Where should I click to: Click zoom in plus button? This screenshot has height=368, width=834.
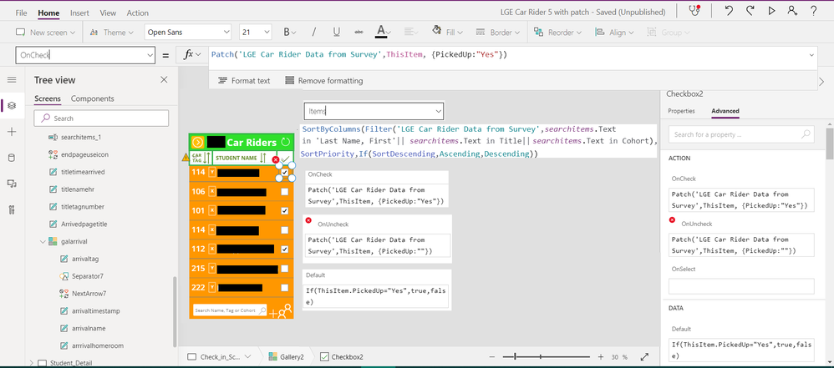click(x=601, y=357)
